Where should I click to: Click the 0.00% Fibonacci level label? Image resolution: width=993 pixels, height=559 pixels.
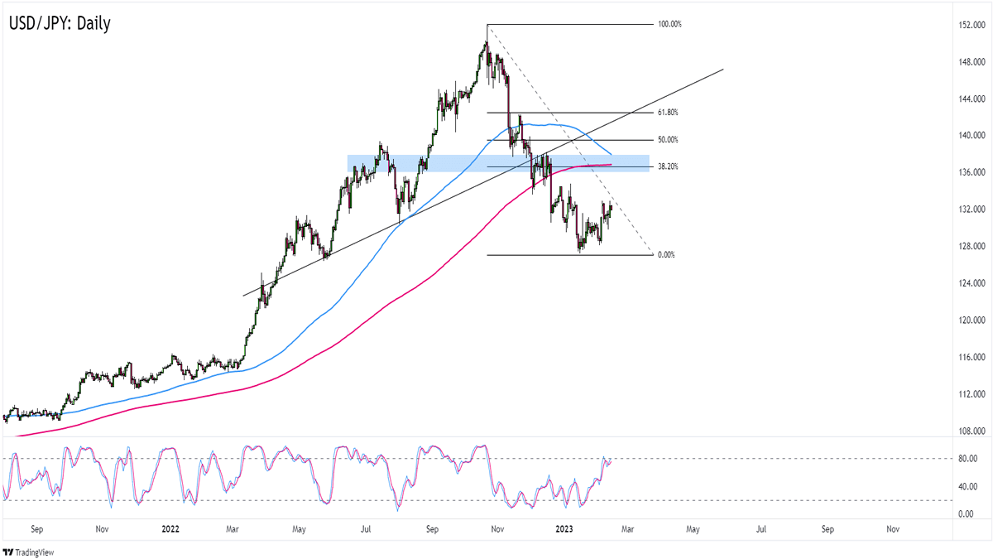pyautogui.click(x=665, y=255)
